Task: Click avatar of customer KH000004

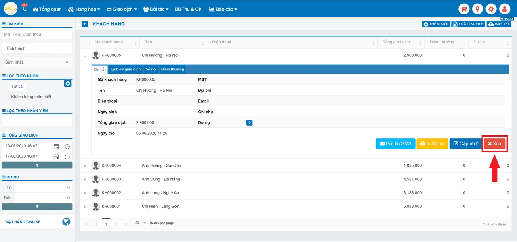Action: [x=95, y=165]
